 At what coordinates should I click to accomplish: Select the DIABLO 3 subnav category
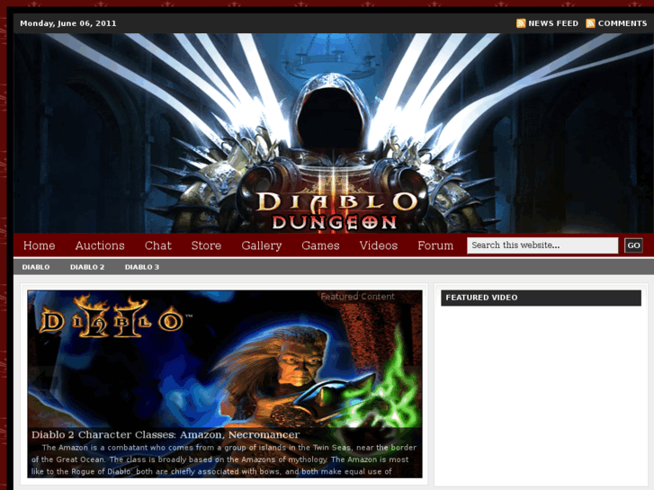coord(142,267)
